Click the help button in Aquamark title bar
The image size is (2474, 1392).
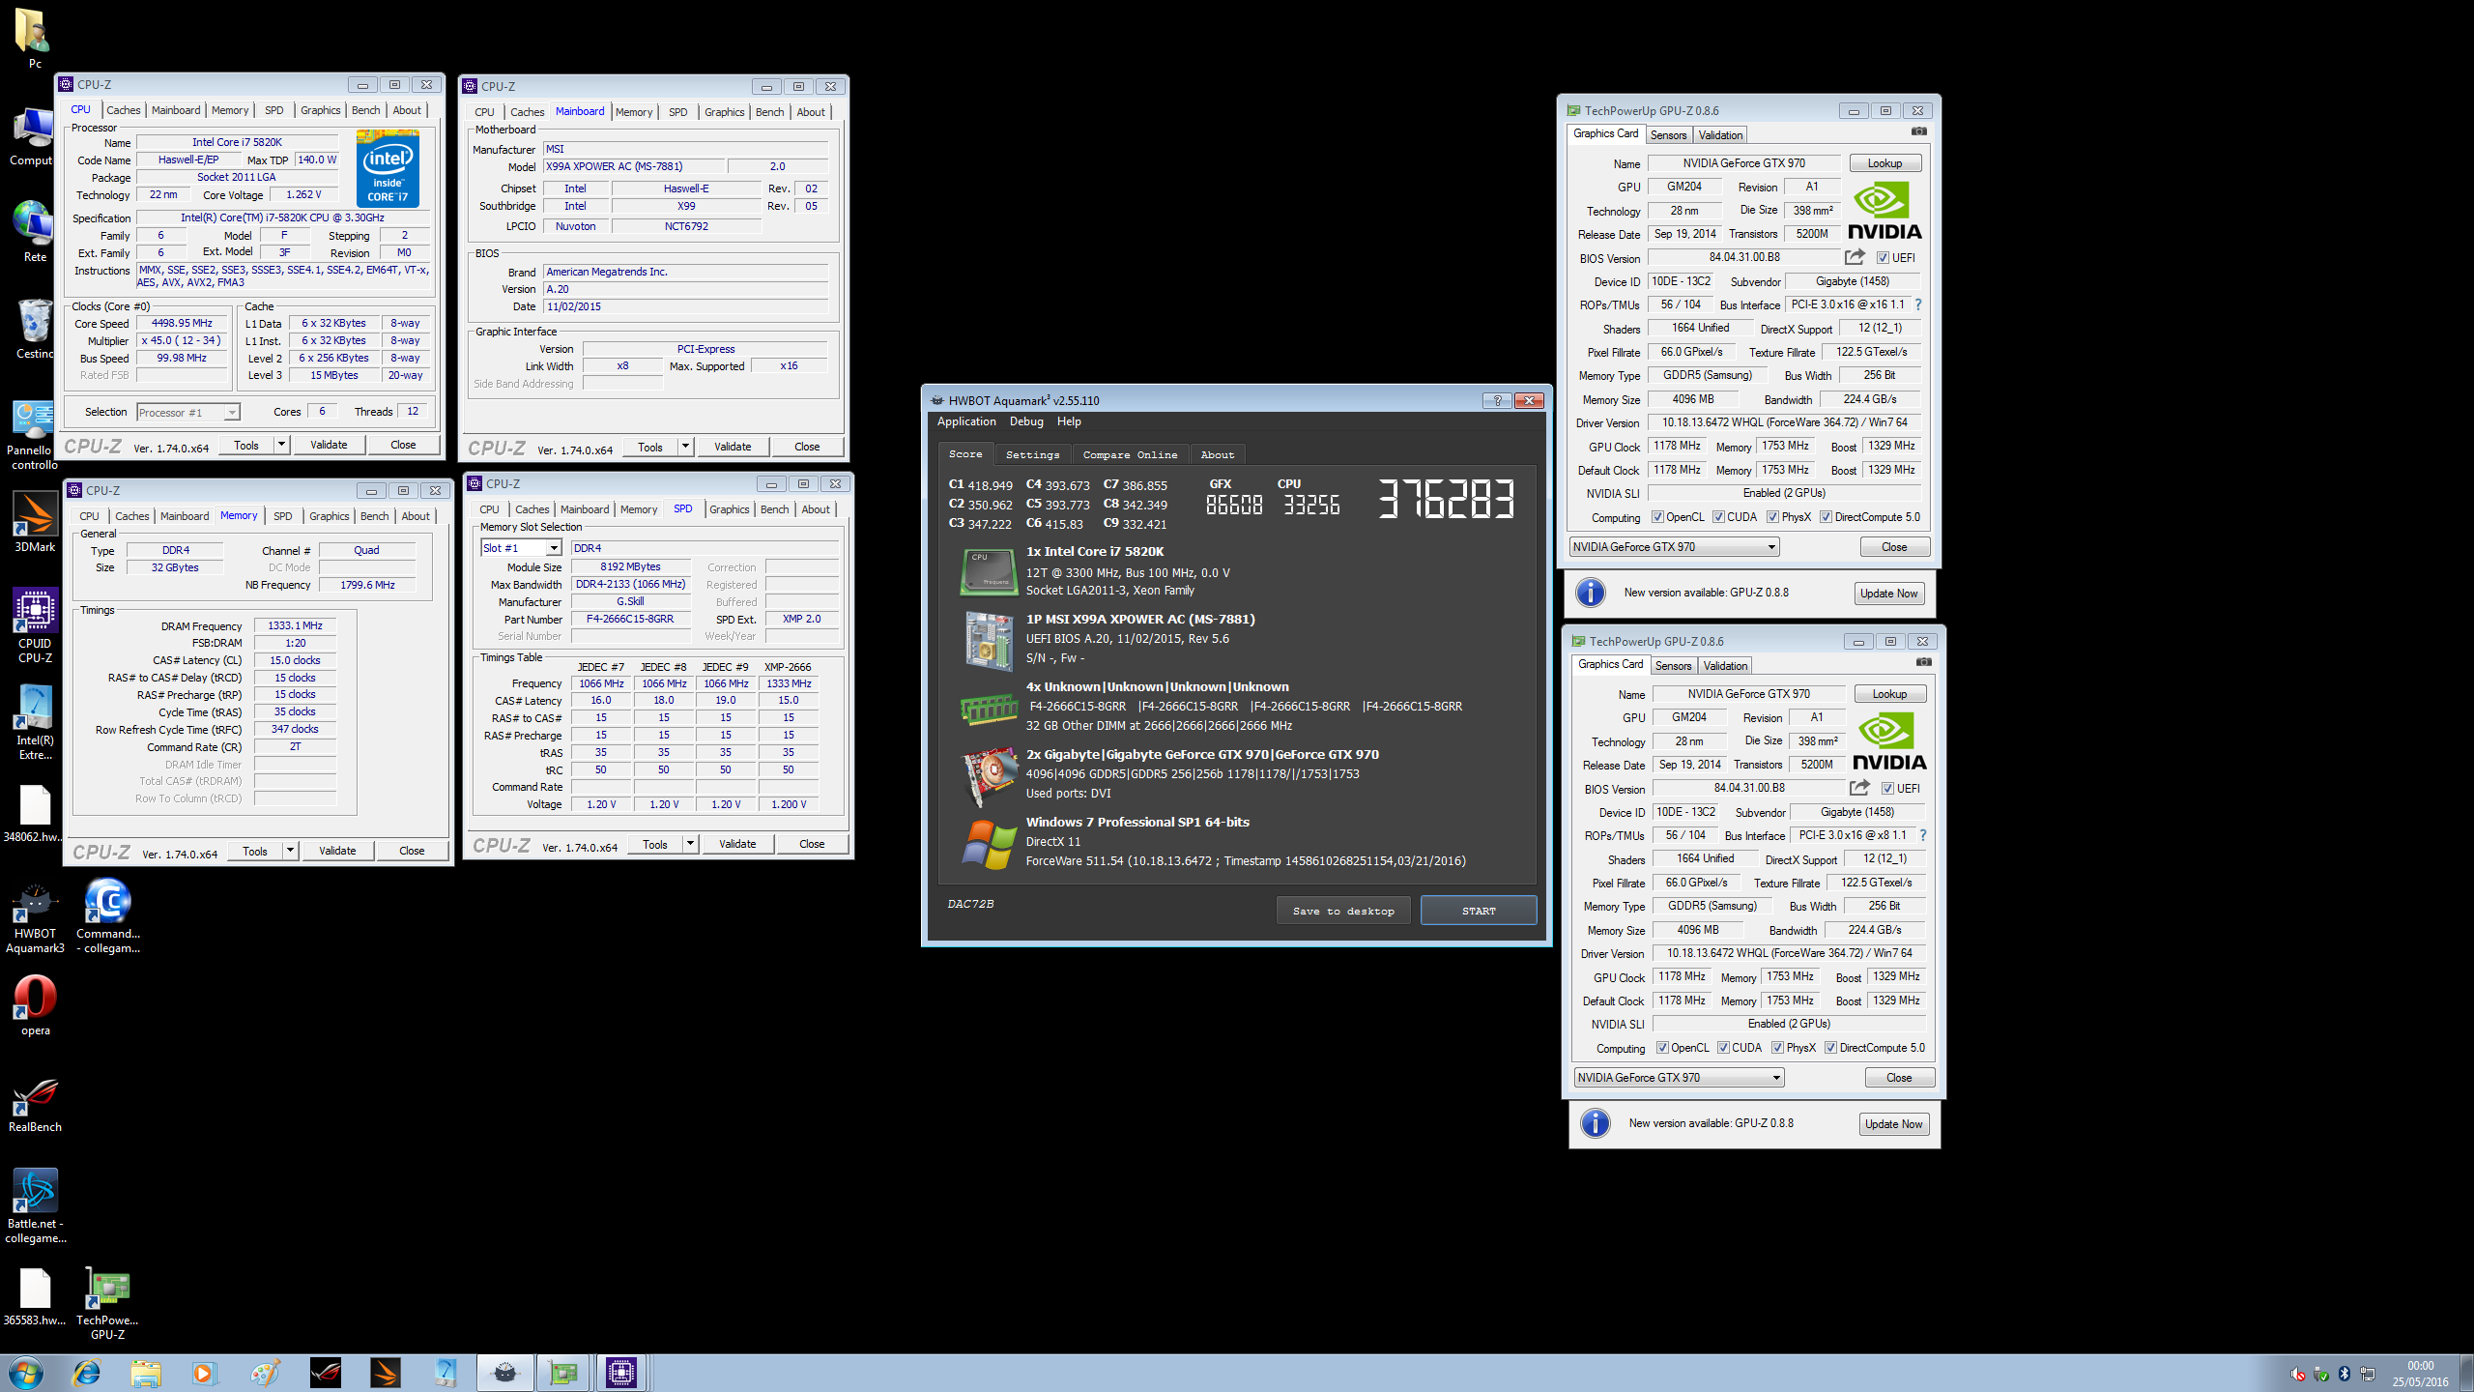coord(1497,400)
